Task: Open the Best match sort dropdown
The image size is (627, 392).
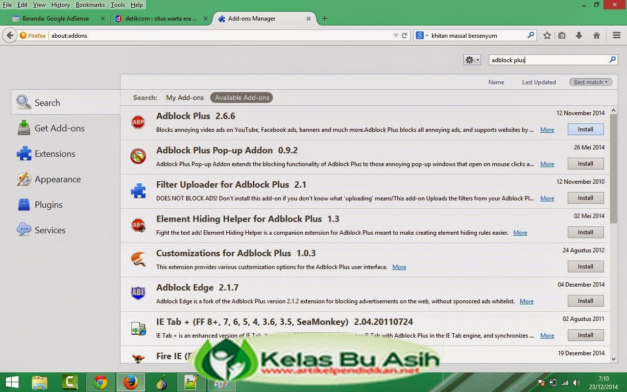Action: click(591, 82)
